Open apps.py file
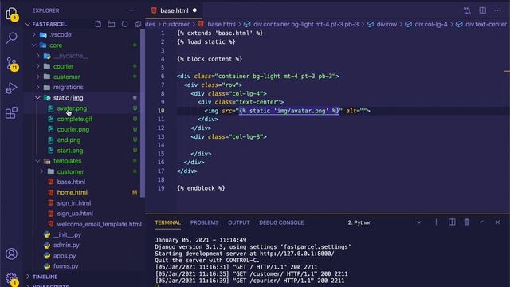 click(65, 256)
